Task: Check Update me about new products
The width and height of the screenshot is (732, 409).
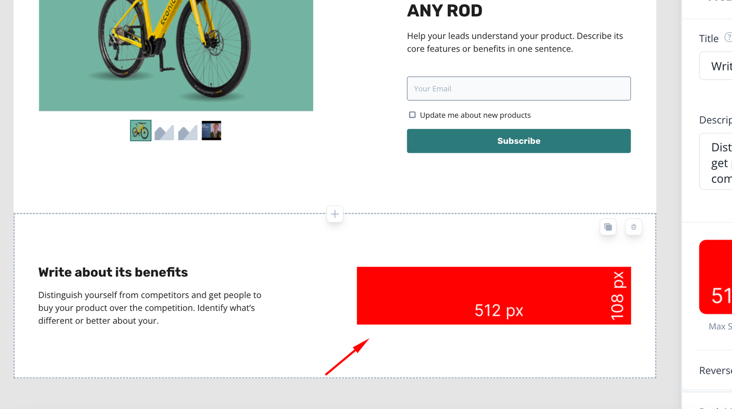Action: pyautogui.click(x=412, y=115)
